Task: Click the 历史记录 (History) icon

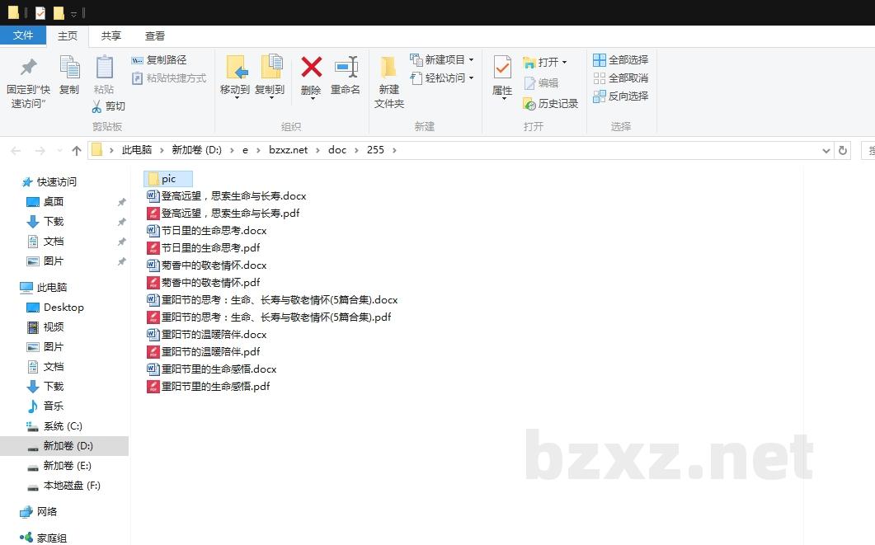Action: tap(553, 104)
